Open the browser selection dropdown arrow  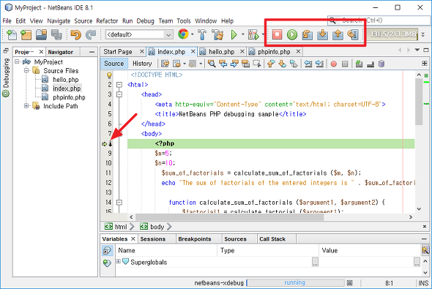pyautogui.click(x=193, y=34)
